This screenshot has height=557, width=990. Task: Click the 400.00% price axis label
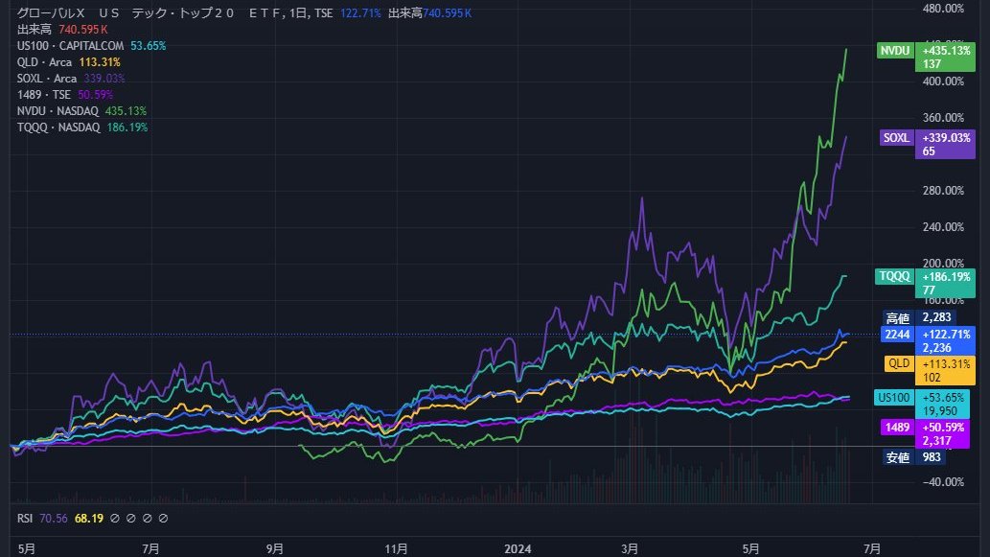click(x=943, y=81)
